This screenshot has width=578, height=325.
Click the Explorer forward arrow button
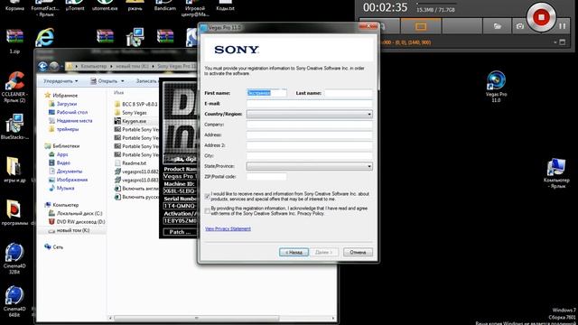pos(54,66)
